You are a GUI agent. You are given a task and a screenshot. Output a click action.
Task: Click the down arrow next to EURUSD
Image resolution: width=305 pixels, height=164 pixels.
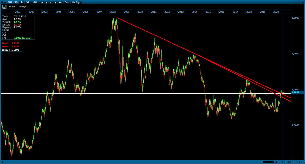[22, 2]
